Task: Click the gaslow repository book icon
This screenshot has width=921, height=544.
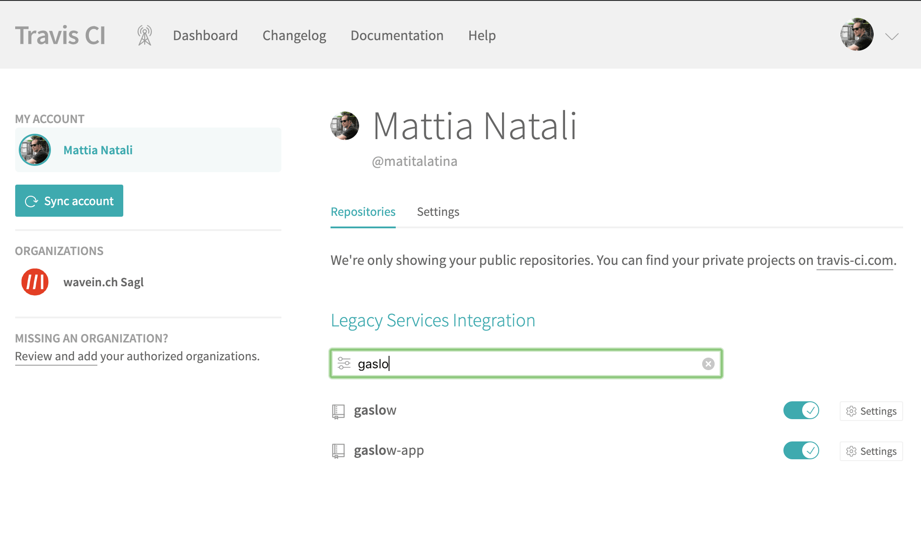Action: click(x=338, y=412)
